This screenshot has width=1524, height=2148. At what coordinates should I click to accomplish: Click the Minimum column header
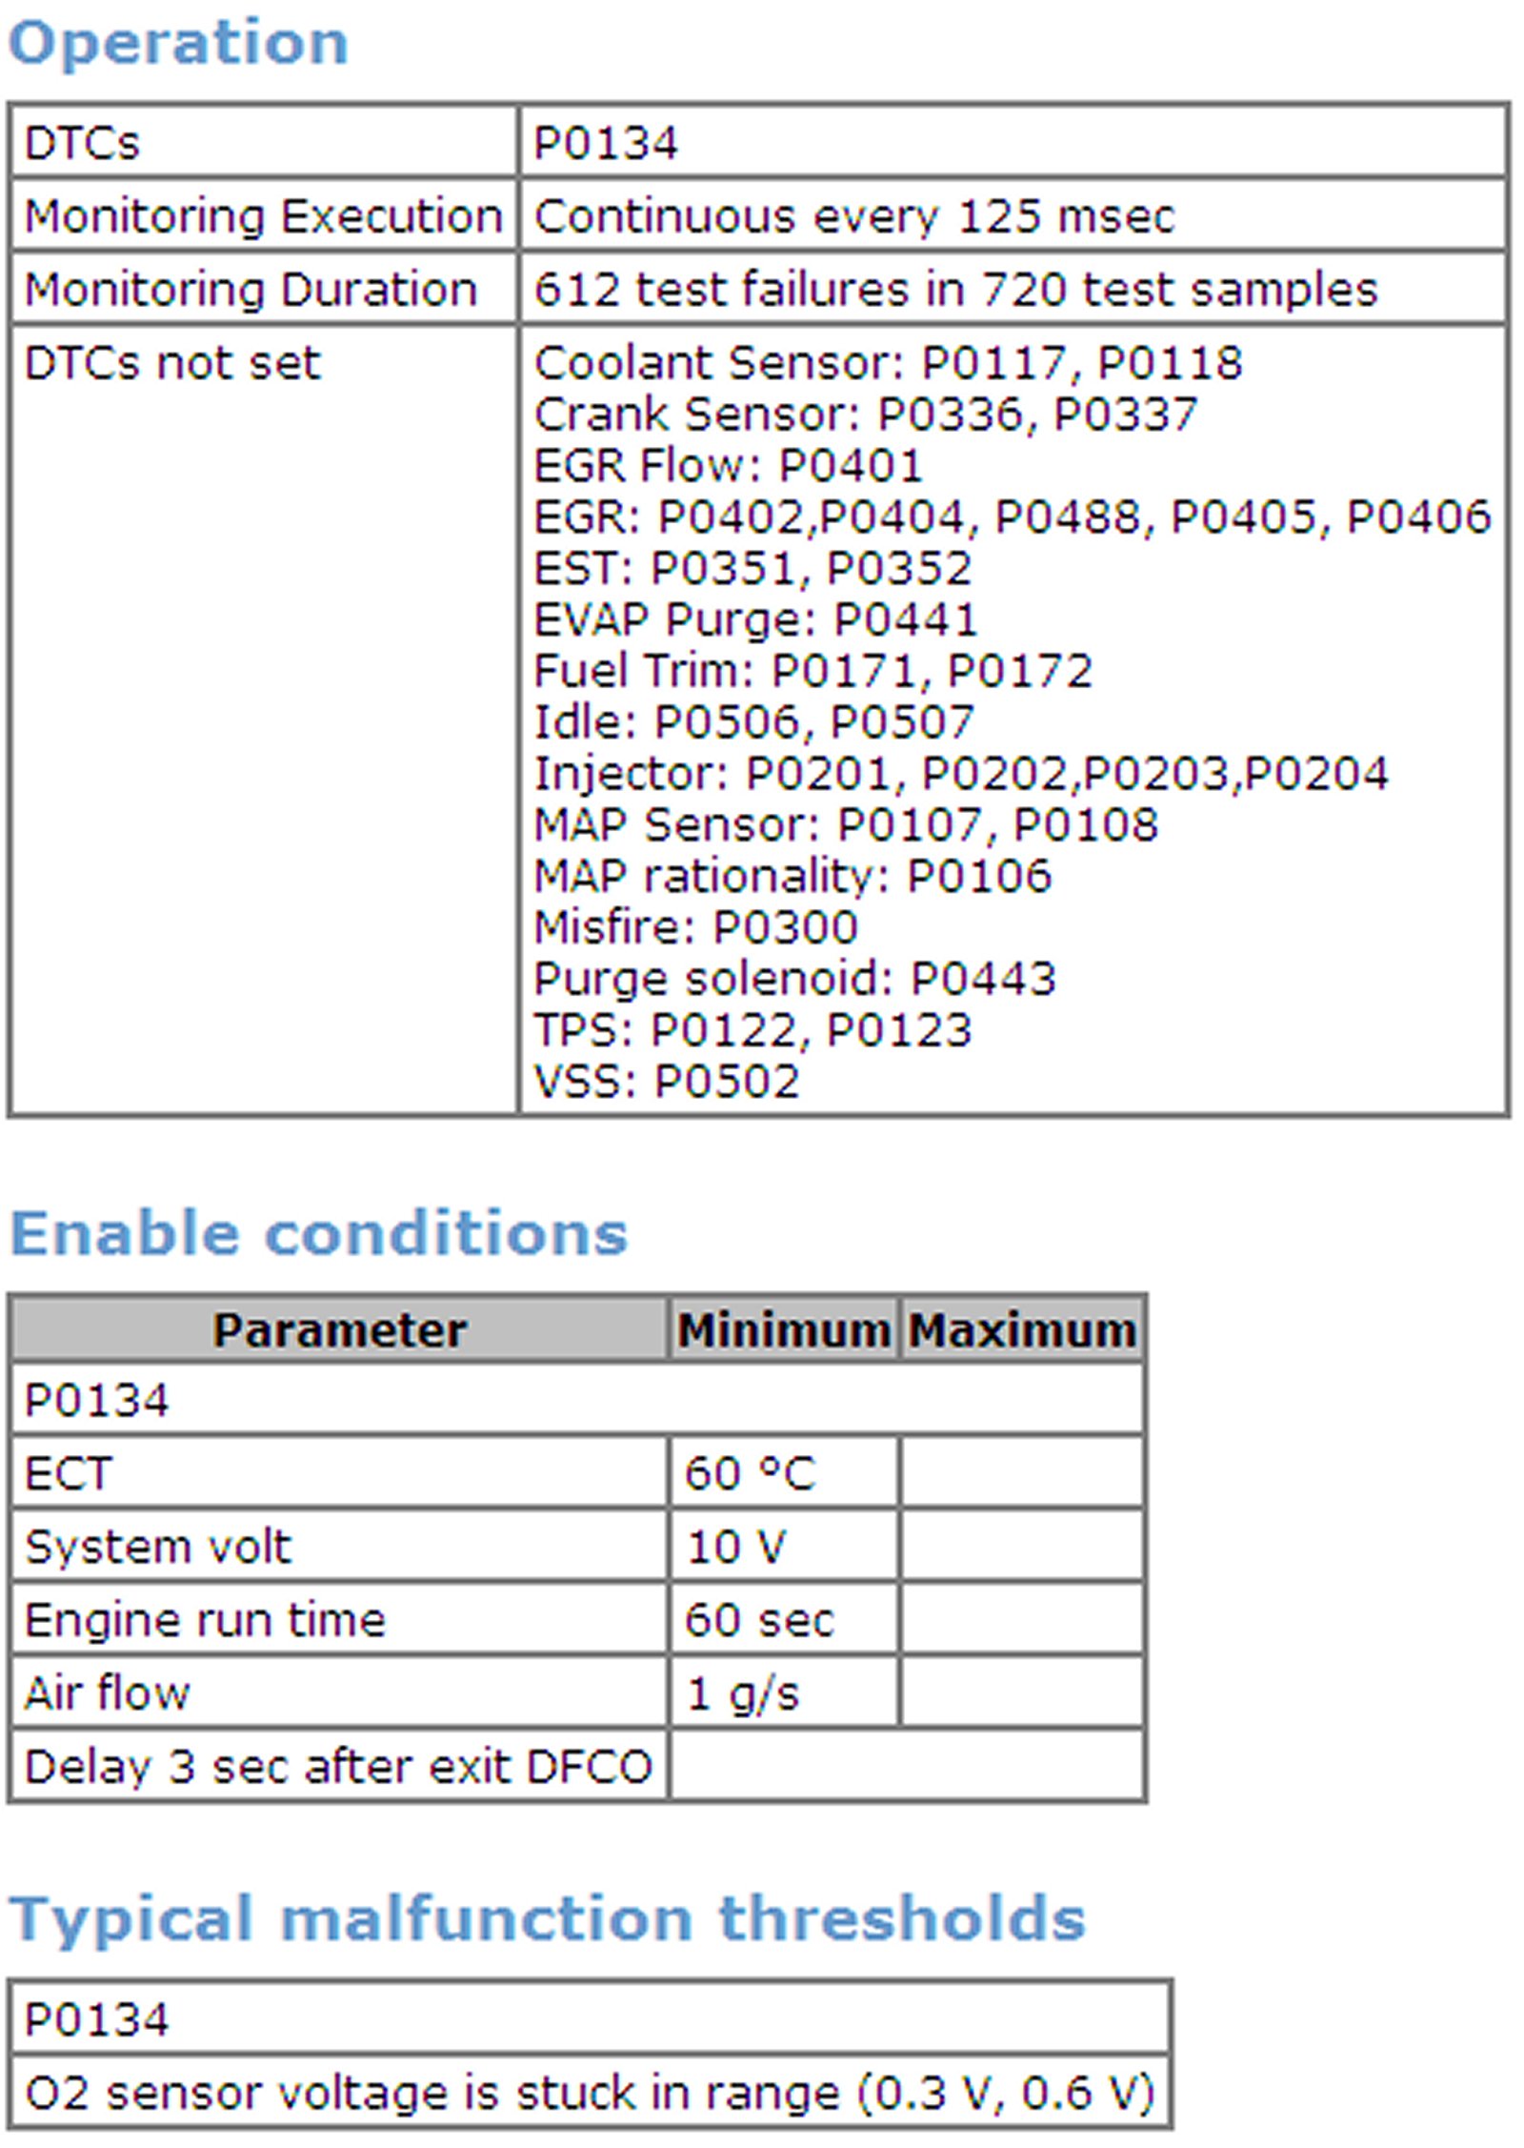coord(783,1330)
